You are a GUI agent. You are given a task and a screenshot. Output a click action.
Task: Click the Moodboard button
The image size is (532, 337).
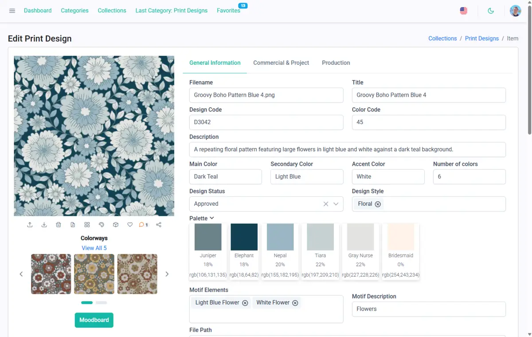click(94, 320)
